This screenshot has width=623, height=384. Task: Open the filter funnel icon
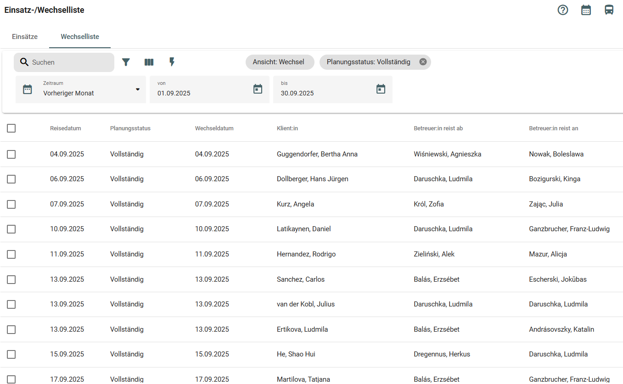(126, 62)
